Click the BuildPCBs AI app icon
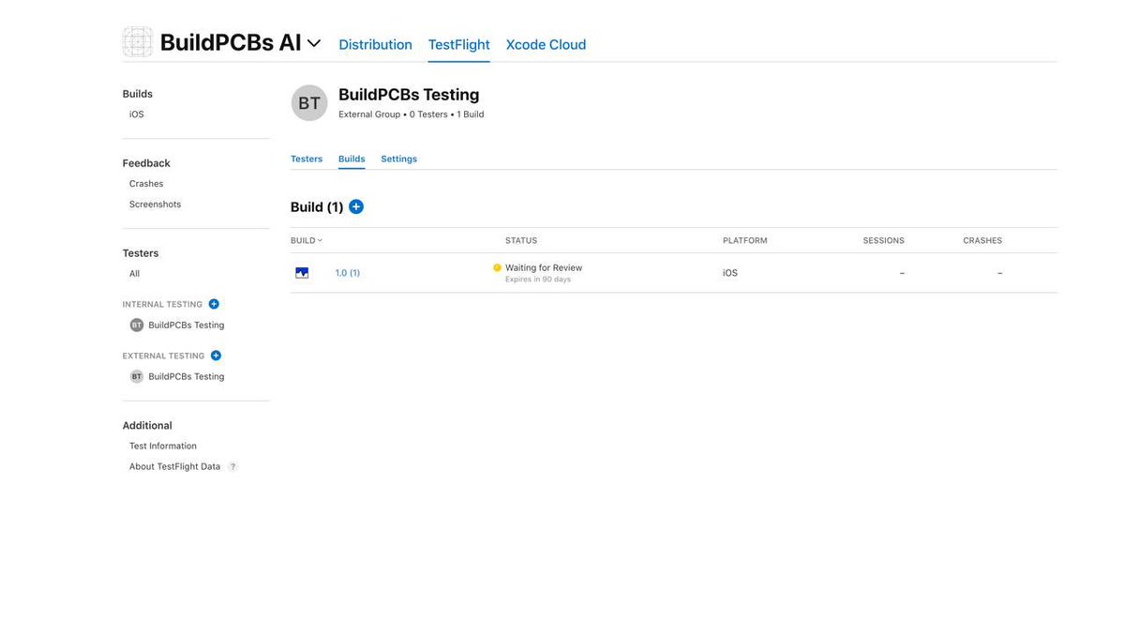 (x=138, y=42)
